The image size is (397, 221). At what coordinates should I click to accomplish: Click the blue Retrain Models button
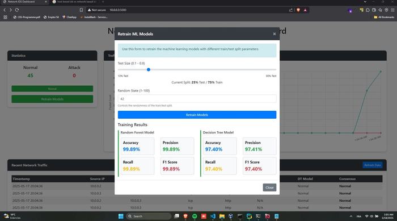[x=197, y=115]
